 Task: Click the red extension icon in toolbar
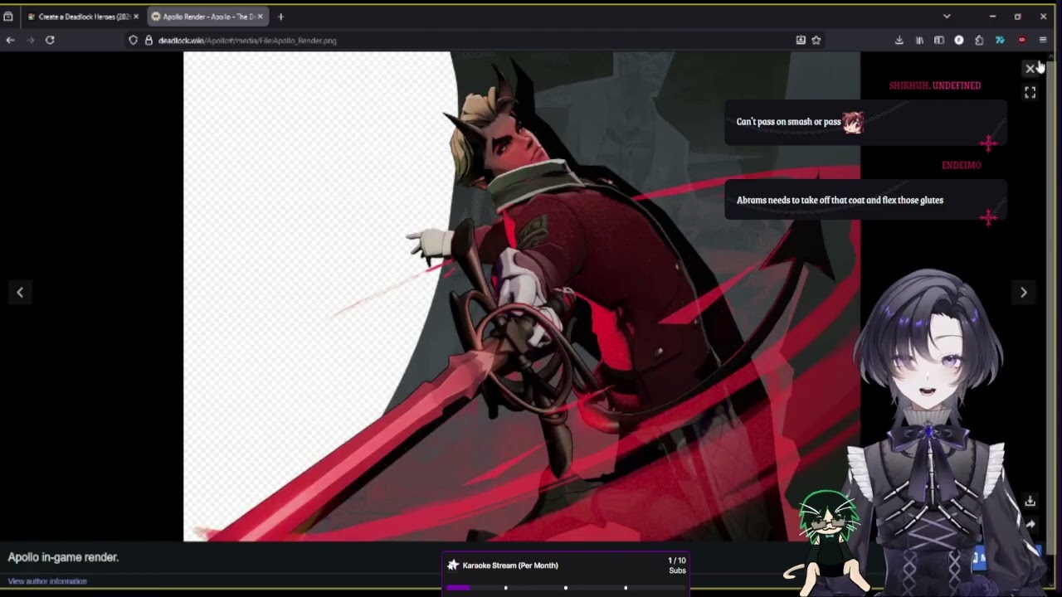pos(1021,40)
